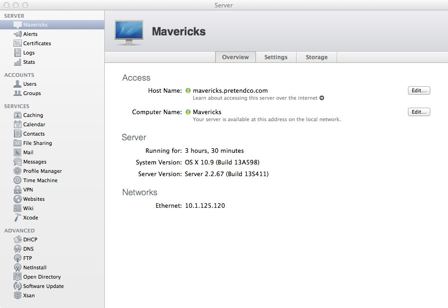Select the Time Machine clock icon
The width and height of the screenshot is (448, 308).
point(17,180)
